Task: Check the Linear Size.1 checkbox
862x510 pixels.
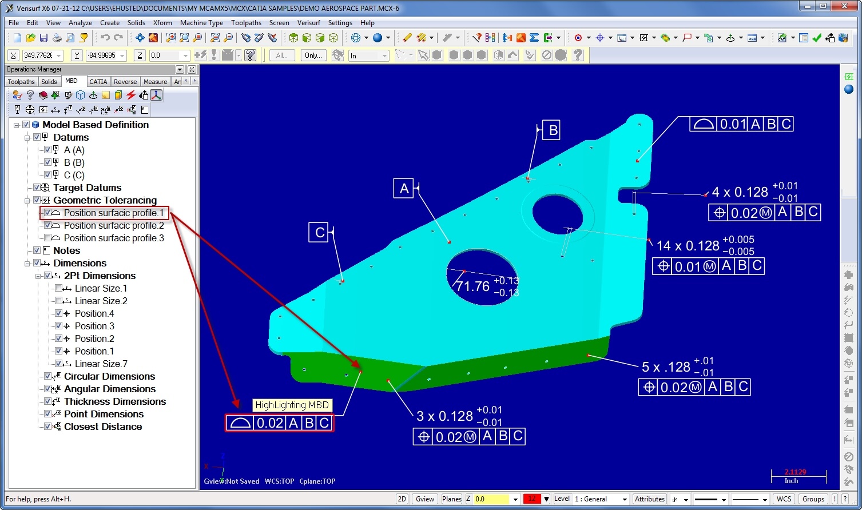Action: tap(58, 288)
